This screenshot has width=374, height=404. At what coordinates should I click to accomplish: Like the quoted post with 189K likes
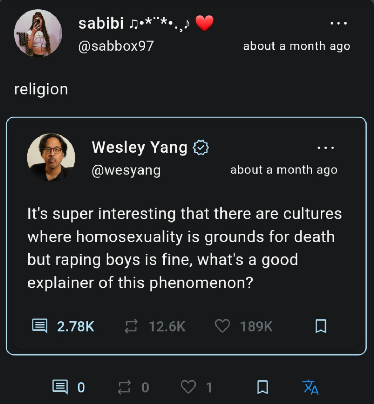(223, 326)
